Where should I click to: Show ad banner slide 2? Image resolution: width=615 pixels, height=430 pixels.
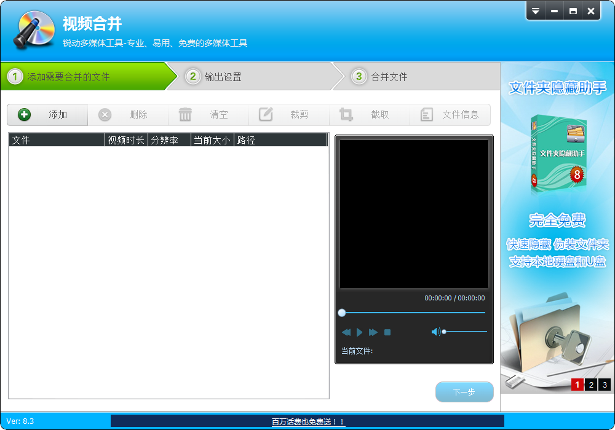tap(590, 385)
